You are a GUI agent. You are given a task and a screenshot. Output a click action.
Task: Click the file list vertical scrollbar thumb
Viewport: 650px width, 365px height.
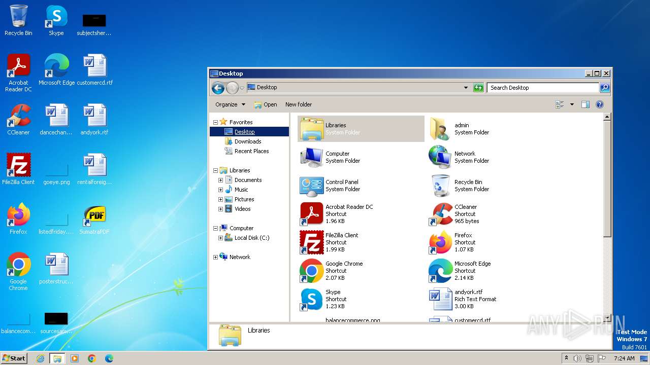click(x=606, y=178)
